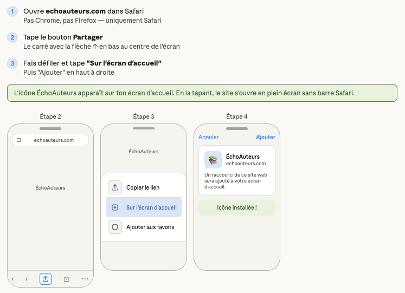This screenshot has height=293, width=405.
Task: Click the drag handle on Étape 3 phone
Action: [144, 128]
